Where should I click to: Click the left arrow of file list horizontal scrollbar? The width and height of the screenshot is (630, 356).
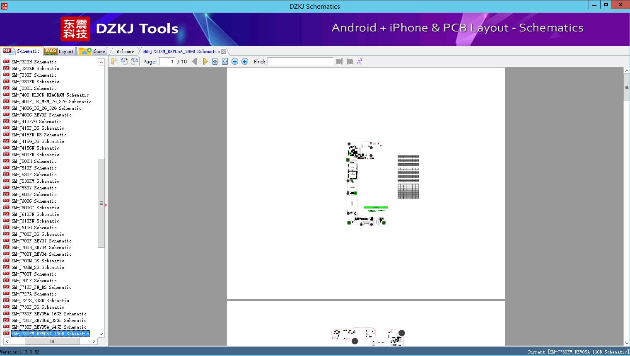7,341
